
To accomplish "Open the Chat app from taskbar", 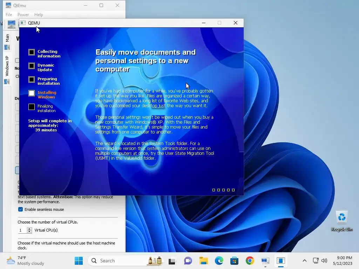I will click(x=188, y=261).
